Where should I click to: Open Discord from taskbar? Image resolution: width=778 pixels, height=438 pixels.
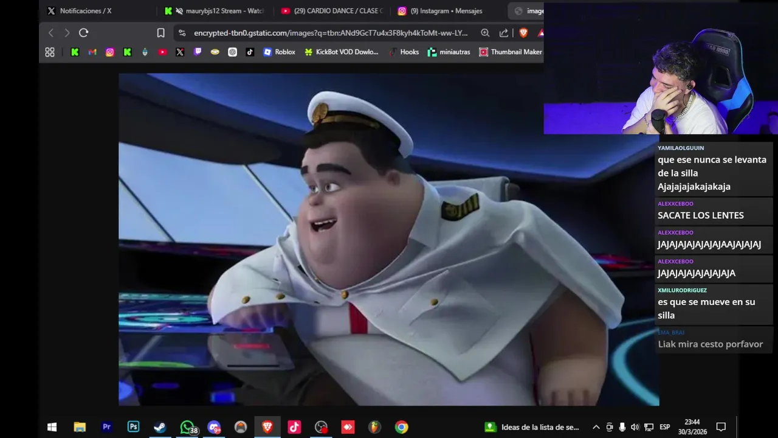tap(214, 427)
